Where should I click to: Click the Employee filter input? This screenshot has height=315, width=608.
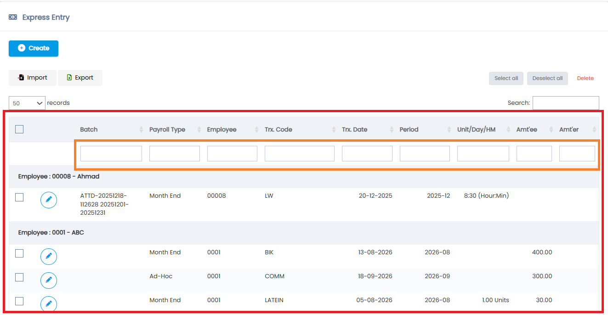(232, 154)
